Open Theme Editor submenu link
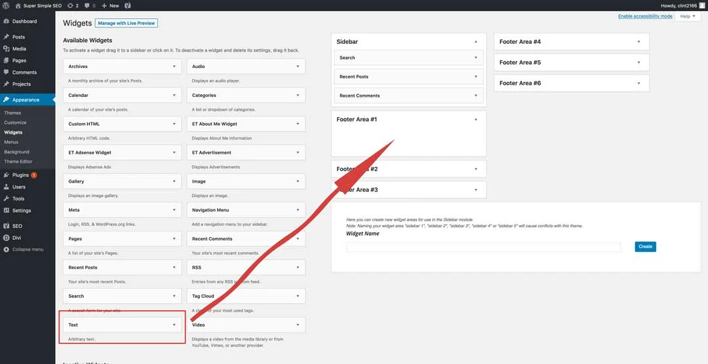Screen dimensions: 708x364 18,162
